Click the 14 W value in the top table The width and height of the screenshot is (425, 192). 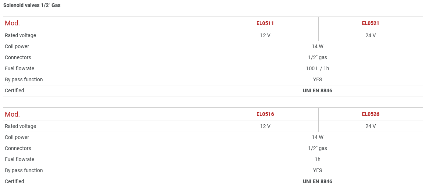[x=317, y=46]
